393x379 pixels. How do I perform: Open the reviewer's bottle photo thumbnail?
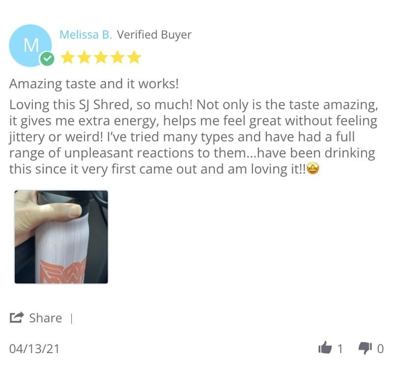coord(61,237)
